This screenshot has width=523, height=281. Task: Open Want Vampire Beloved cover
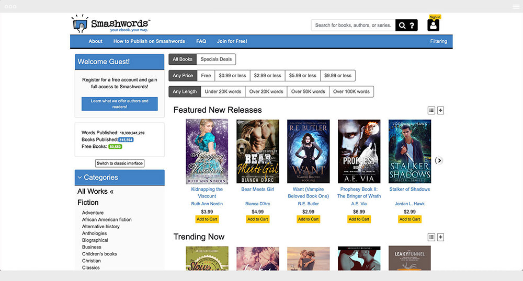click(308, 151)
